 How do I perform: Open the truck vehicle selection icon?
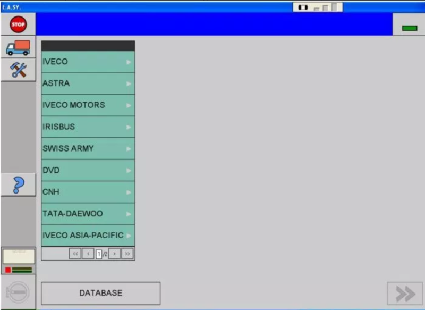(18, 47)
